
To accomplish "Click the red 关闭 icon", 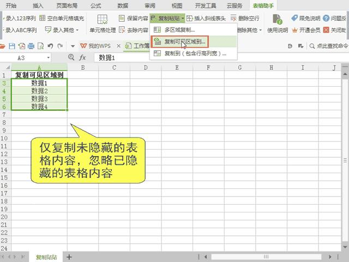I will coord(326,30).
